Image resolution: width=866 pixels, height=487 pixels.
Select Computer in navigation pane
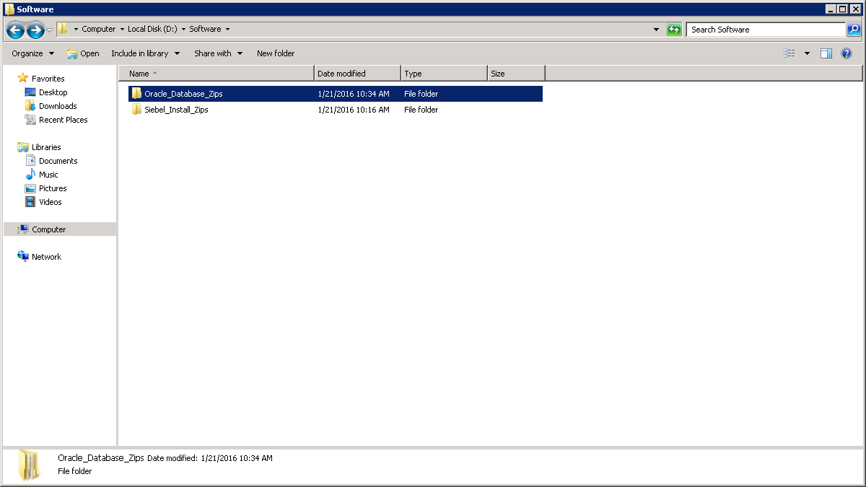click(48, 229)
